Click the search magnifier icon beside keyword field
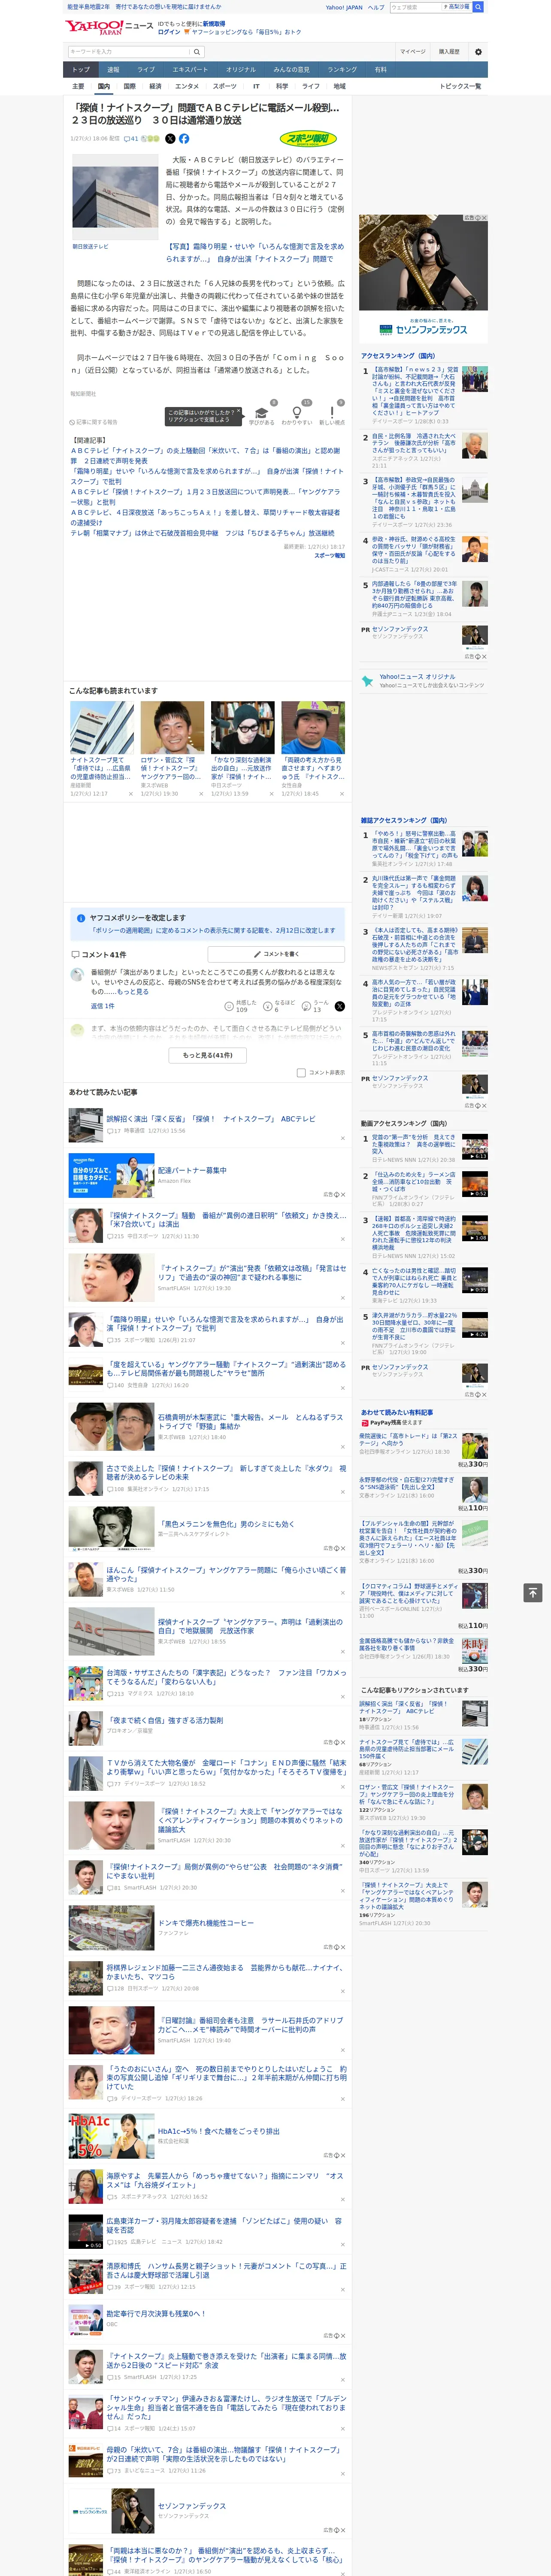This screenshot has width=551, height=2576. click(197, 52)
